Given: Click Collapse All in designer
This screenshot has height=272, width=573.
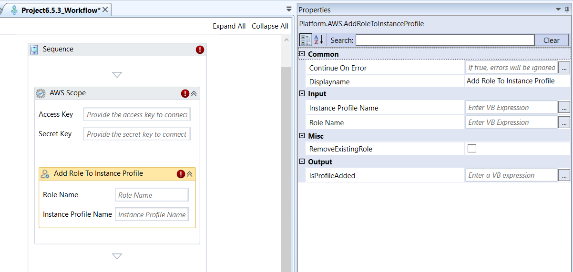Looking at the screenshot, I should coord(270,26).
